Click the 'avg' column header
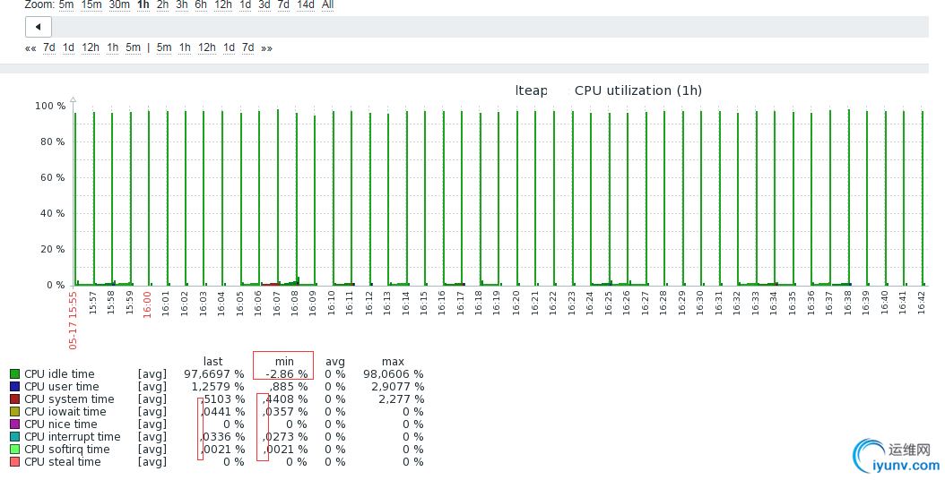This screenshot has height=480, width=945. coord(335,362)
